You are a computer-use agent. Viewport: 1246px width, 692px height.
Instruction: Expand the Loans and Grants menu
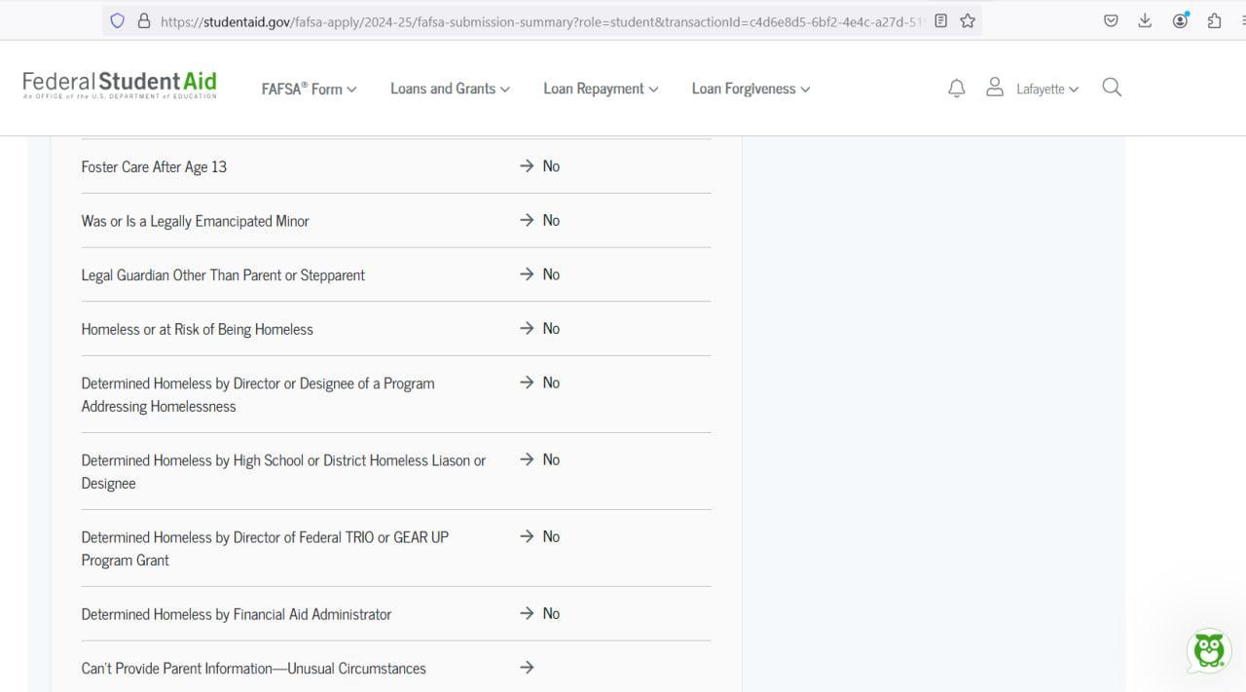point(450,89)
